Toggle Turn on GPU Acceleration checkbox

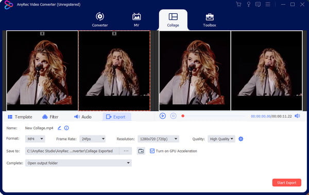tap(152, 151)
